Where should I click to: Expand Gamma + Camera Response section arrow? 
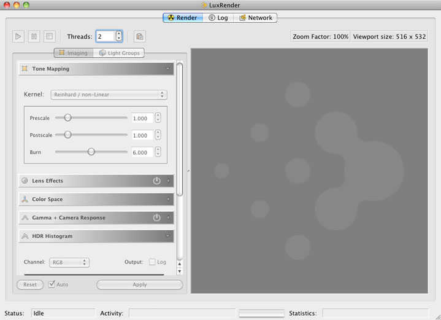tap(168, 217)
